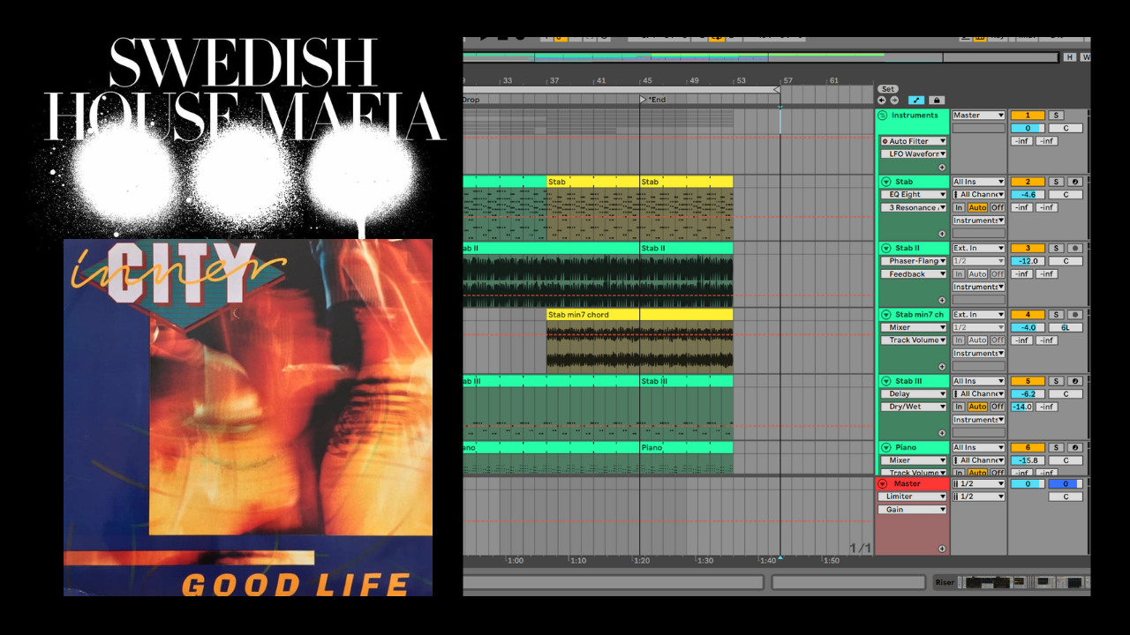This screenshot has height=635, width=1130.
Task: Solo the Stab III track
Action: point(1056,381)
